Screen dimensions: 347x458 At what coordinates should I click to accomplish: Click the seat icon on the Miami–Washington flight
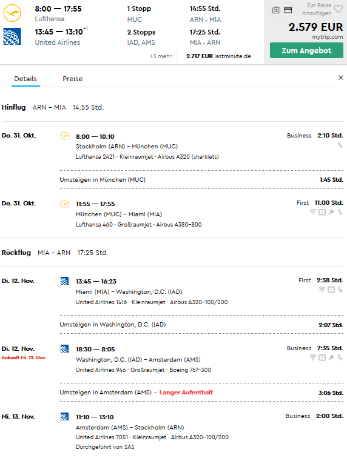(x=340, y=289)
